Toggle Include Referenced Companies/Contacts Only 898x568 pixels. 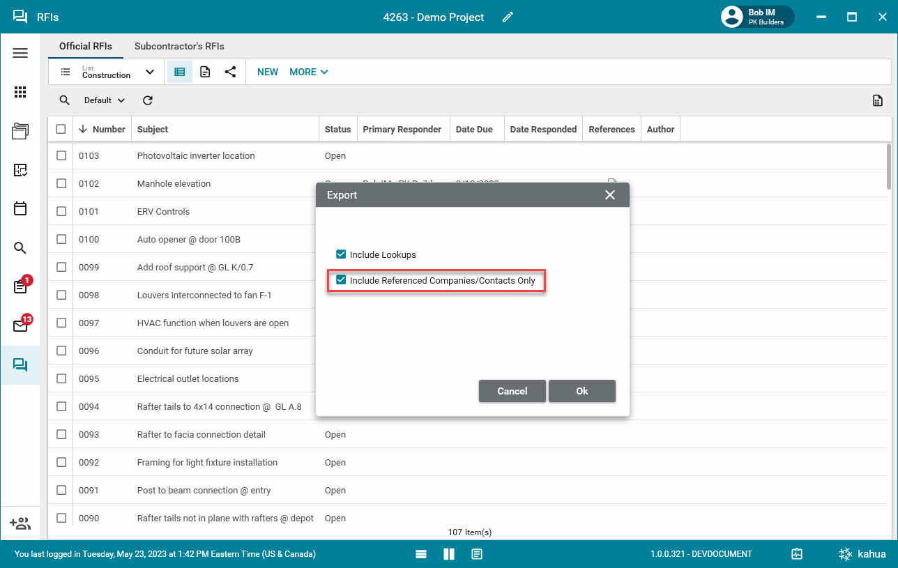[x=341, y=280]
